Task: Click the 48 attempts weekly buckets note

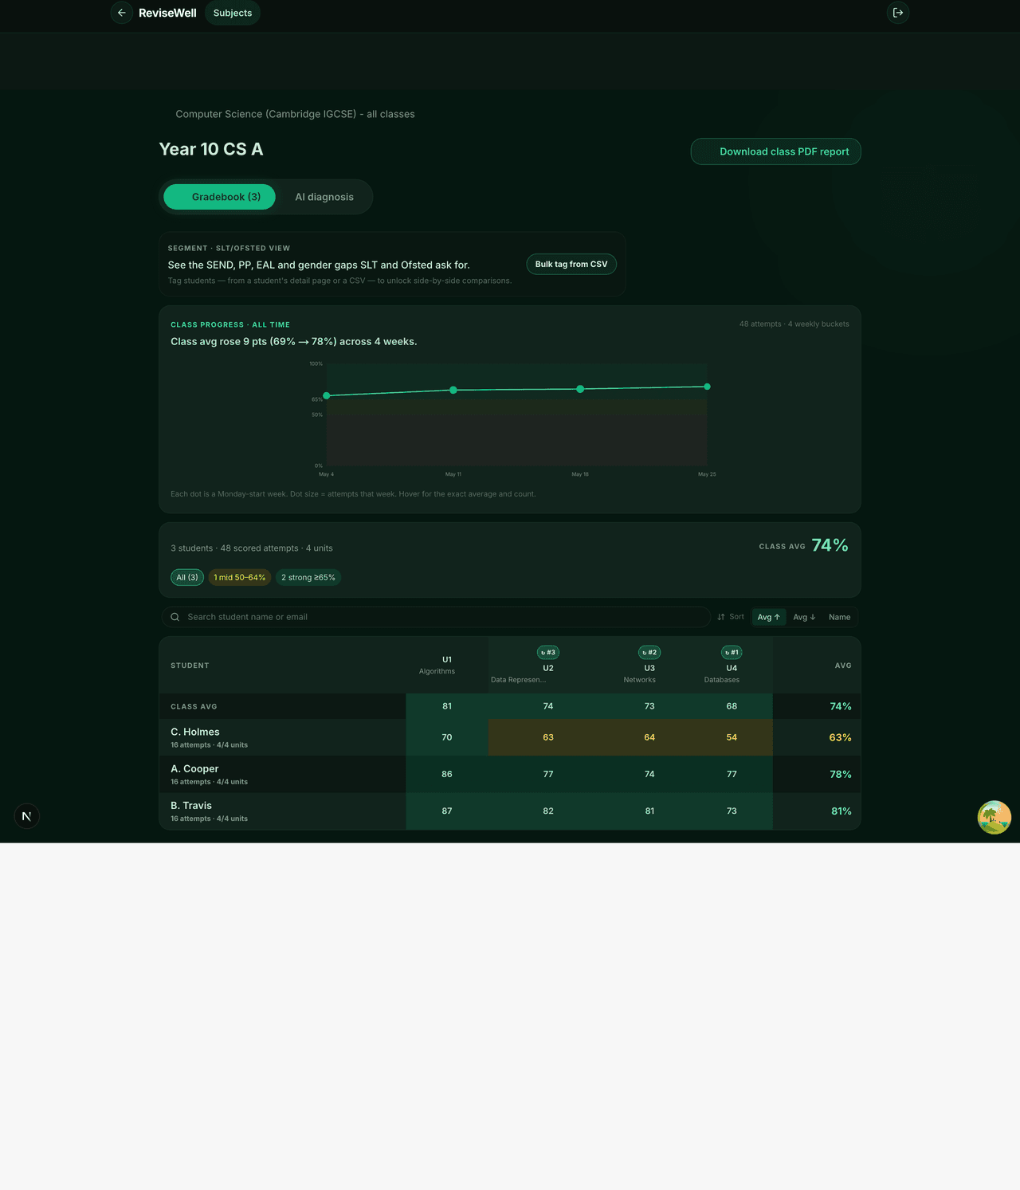Action: coord(794,324)
